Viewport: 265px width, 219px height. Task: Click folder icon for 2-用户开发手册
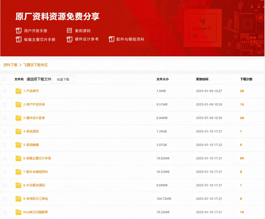[18, 104]
